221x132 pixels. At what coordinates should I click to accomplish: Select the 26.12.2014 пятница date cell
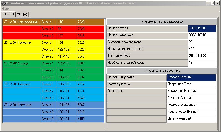tap(21, 105)
